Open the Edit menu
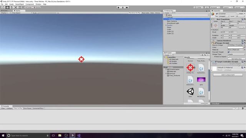Screen dimensions: 246x138 pyautogui.click(x=6, y=4)
